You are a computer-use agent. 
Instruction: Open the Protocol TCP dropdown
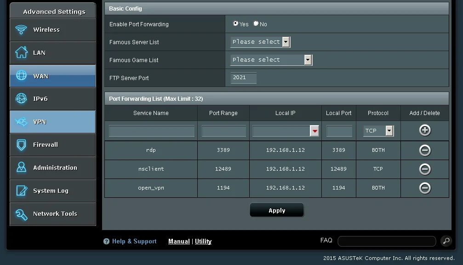pos(378,131)
